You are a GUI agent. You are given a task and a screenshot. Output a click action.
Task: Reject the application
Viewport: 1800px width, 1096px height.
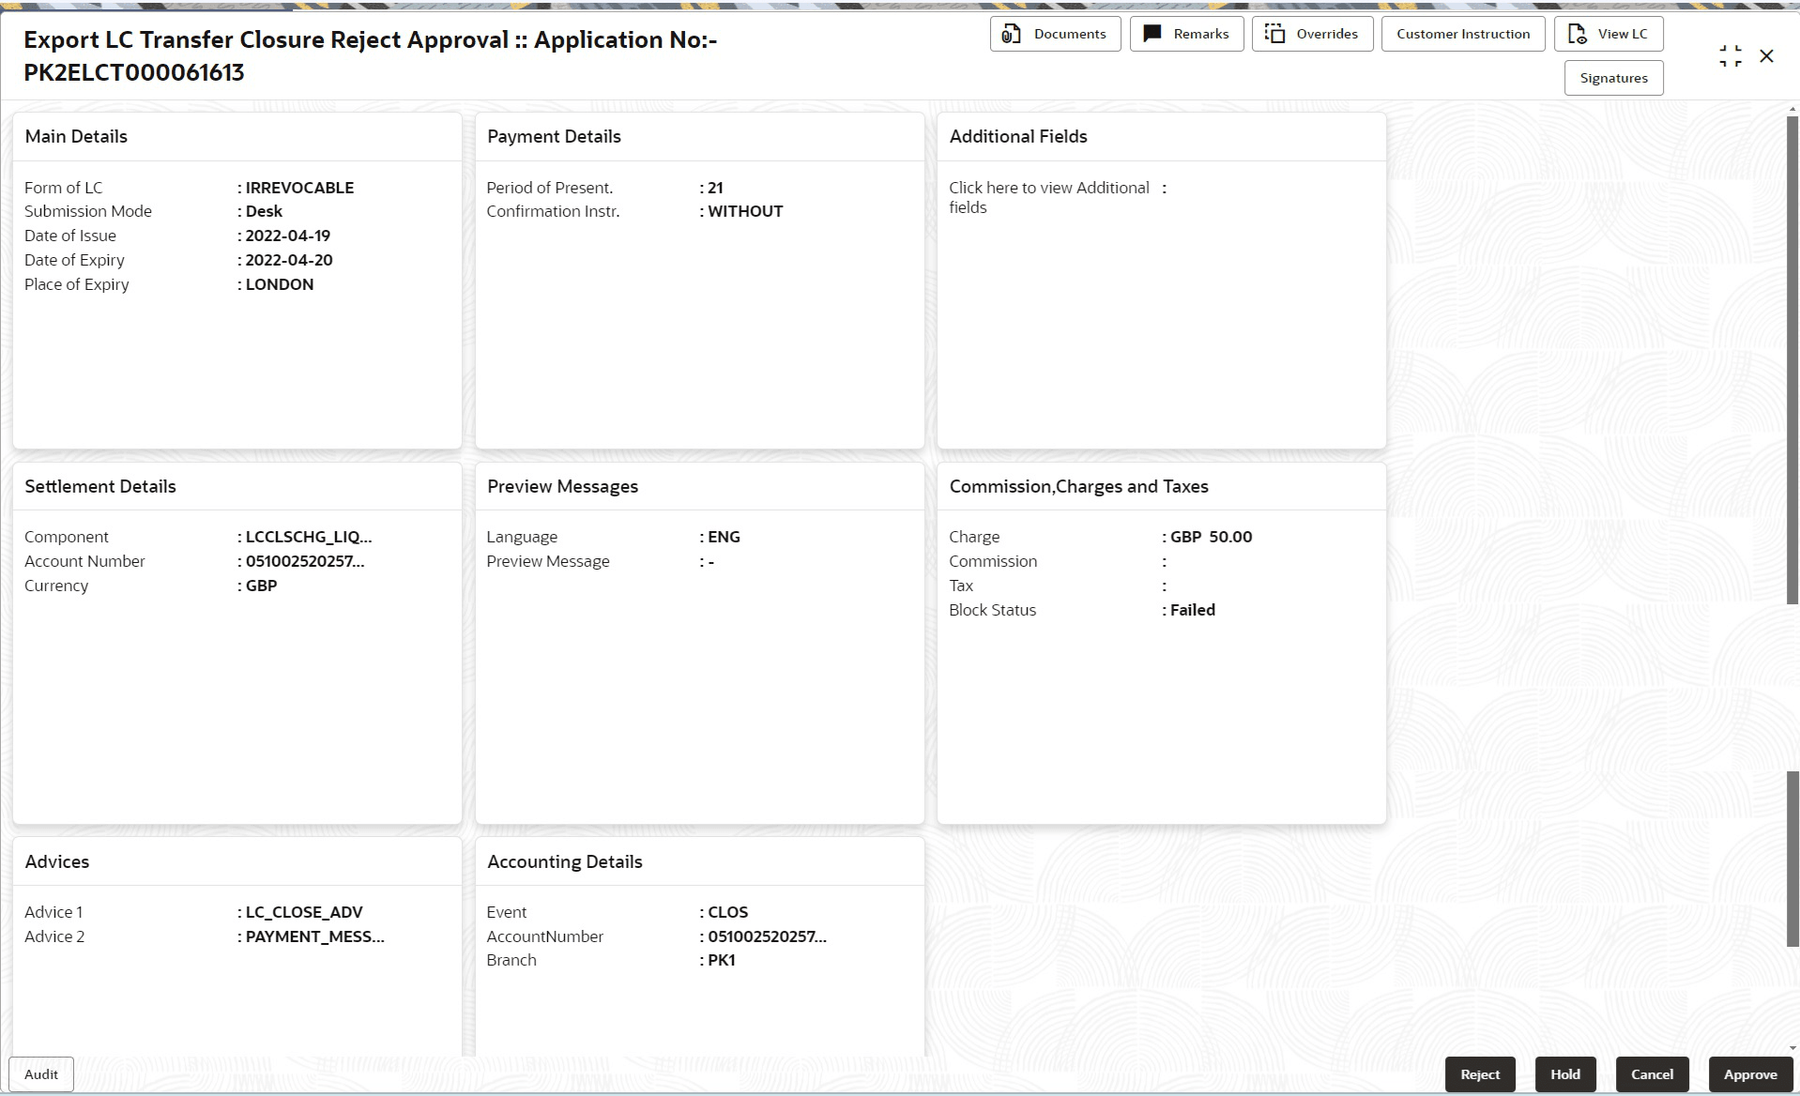point(1480,1074)
